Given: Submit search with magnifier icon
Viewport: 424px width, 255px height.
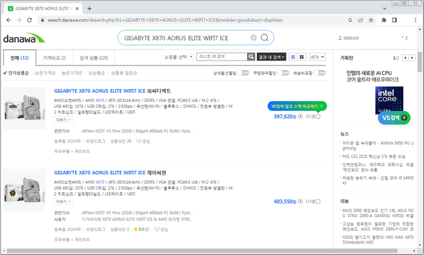Looking at the screenshot, I should 265,38.
